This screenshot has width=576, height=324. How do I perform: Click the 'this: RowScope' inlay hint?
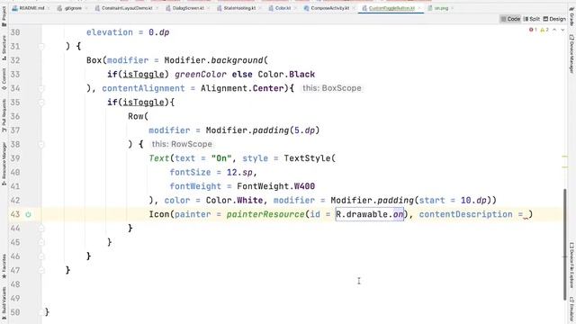(182, 144)
